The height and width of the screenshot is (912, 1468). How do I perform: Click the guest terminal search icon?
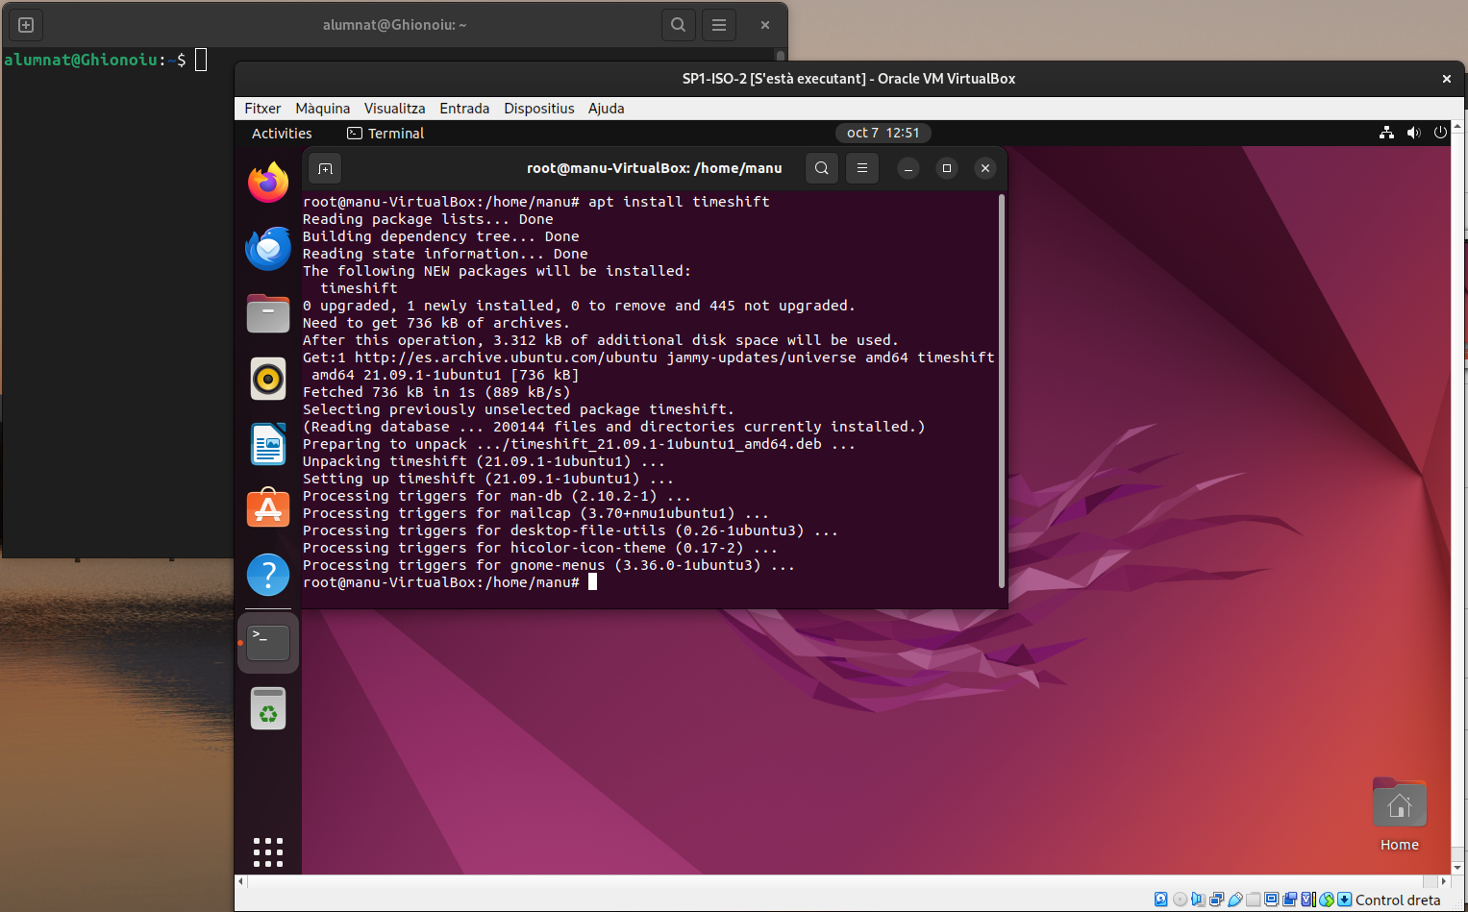click(822, 168)
